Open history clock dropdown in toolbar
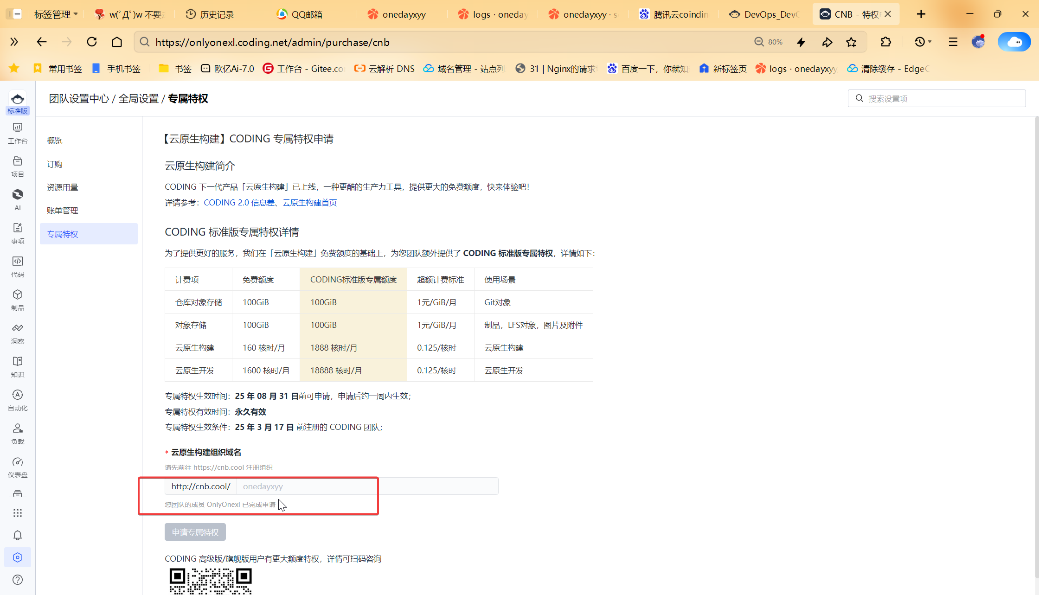This screenshot has height=595, width=1039. 923,42
